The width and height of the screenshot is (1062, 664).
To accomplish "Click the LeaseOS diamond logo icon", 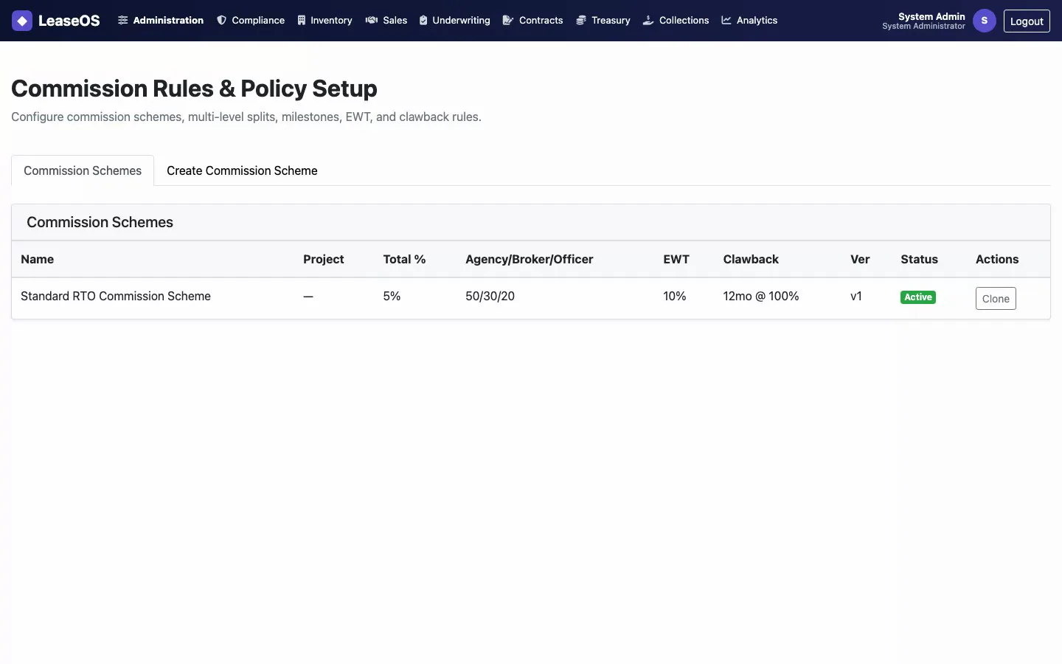I will tap(22, 21).
